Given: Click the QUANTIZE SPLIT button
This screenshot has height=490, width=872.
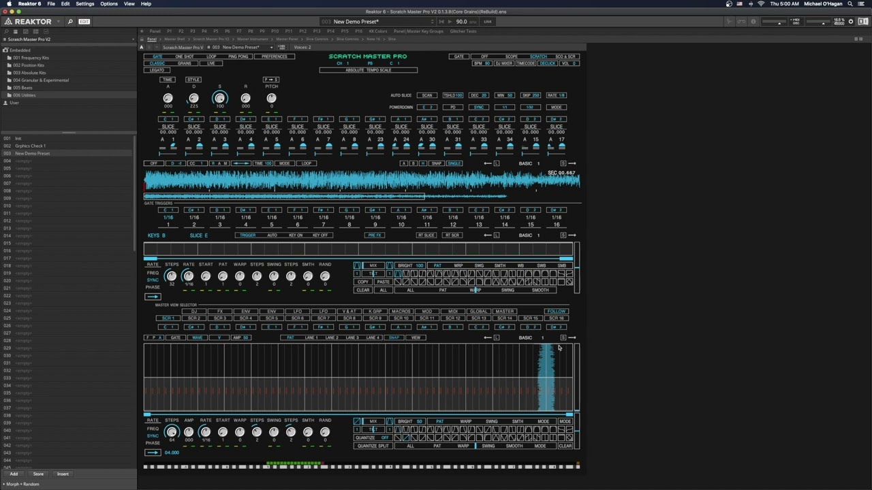Looking at the screenshot, I should point(373,446).
